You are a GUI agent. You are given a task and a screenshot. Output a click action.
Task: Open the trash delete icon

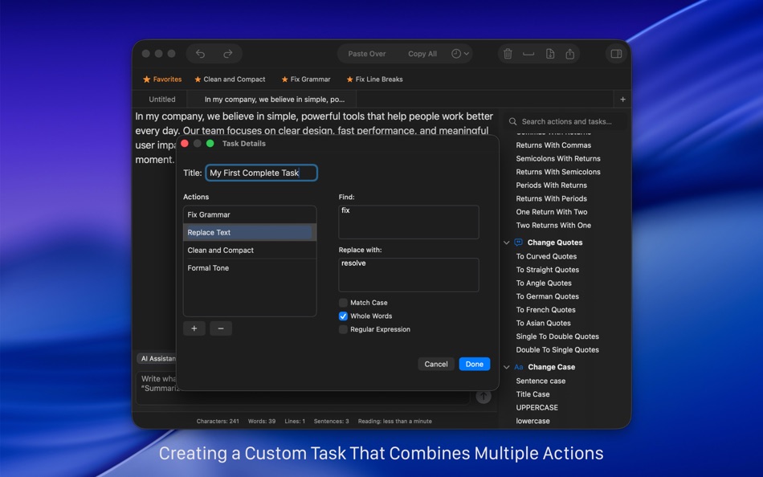(x=508, y=53)
